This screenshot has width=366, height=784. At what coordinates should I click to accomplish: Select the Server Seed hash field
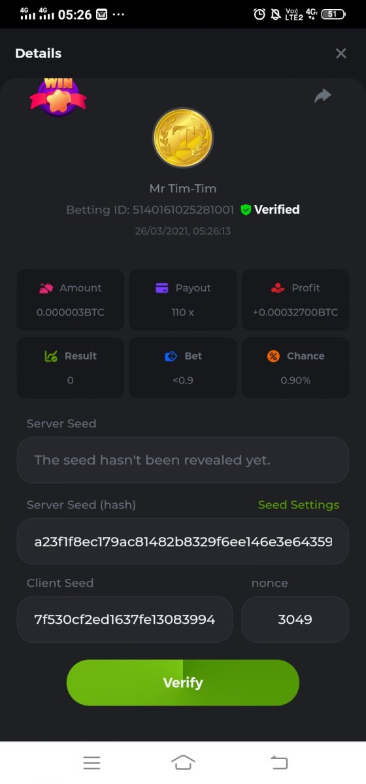(183, 542)
